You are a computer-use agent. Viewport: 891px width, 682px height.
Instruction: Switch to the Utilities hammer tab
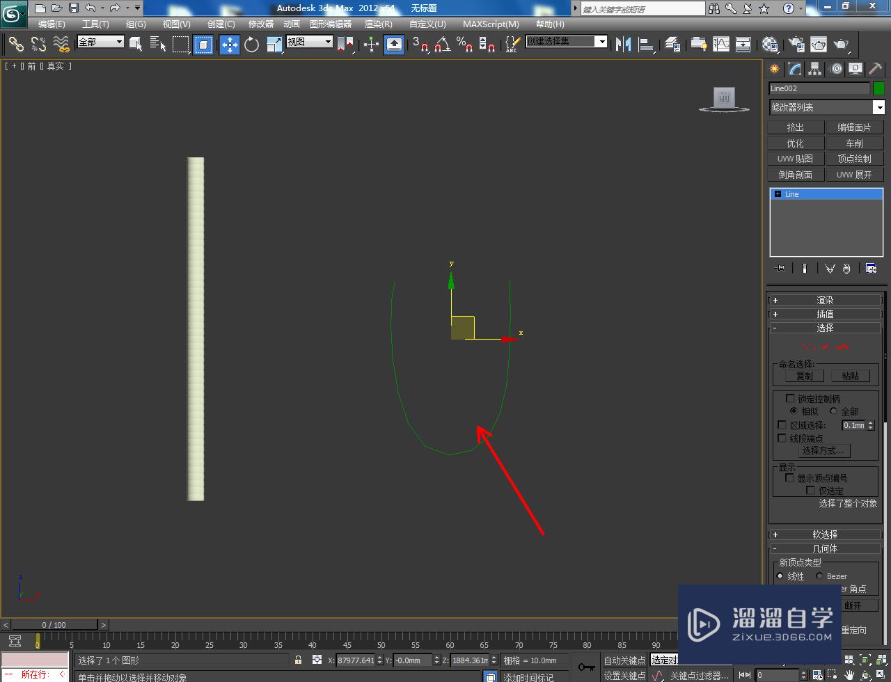pyautogui.click(x=876, y=69)
